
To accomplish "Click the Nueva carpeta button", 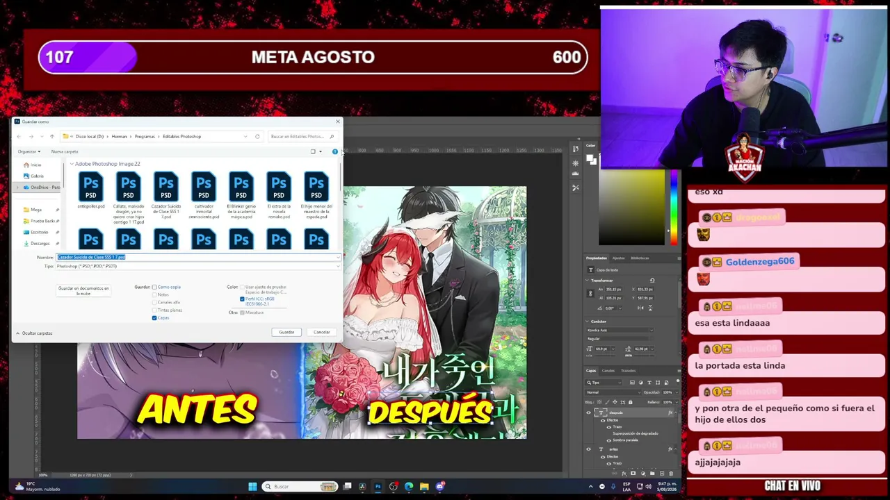I will (x=65, y=151).
